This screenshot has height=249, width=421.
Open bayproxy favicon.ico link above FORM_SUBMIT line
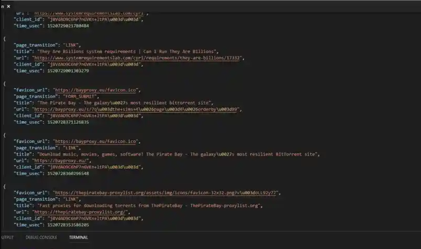pos(95,90)
